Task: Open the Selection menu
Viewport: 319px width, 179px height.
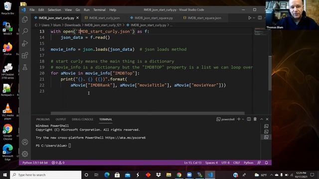Action: [x=54, y=10]
